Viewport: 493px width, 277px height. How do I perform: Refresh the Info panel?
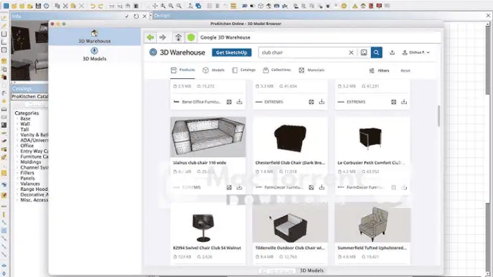[x=136, y=16]
